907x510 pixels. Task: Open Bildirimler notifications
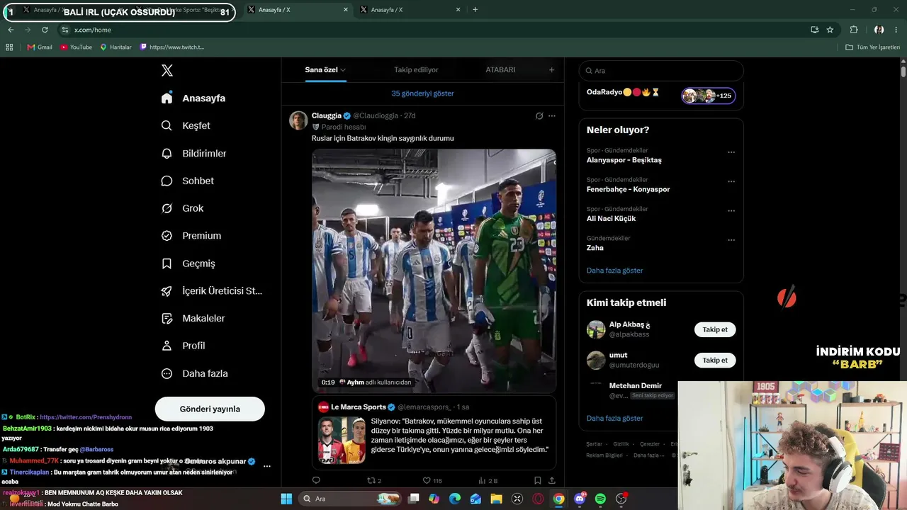[x=193, y=153]
